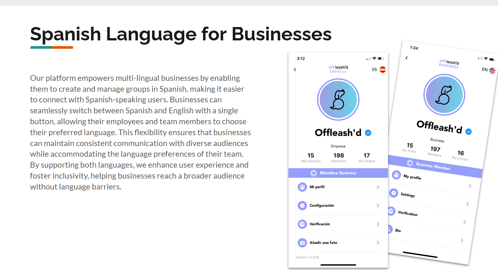The height and width of the screenshot is (270, 498).
Task: Tap the home indicator bar in the English phone
Action: pos(420,255)
